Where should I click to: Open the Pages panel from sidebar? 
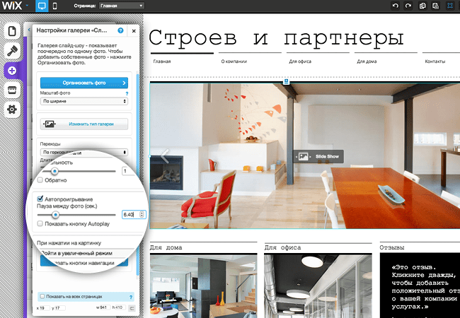[x=12, y=31]
